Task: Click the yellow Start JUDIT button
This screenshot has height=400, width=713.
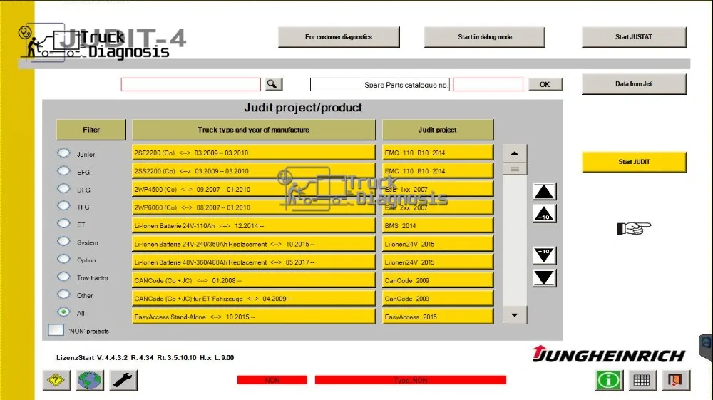Action: pyautogui.click(x=634, y=162)
